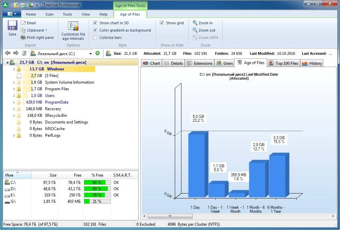Click the up-folder navigation icon
340x230 pixels.
[24, 53]
